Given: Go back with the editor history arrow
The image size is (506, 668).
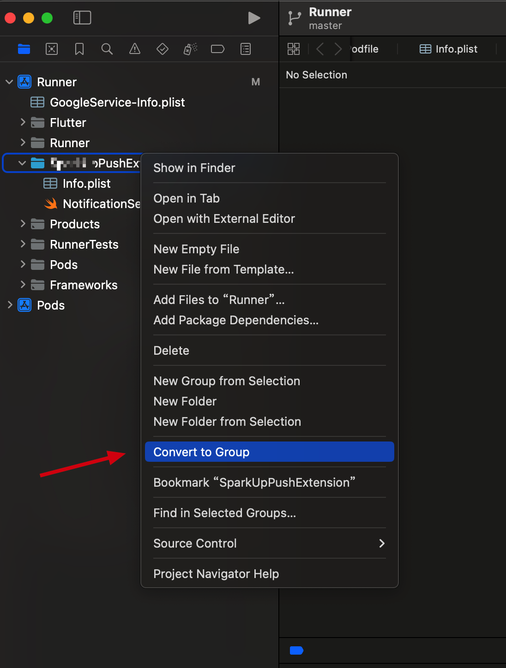Looking at the screenshot, I should coord(320,49).
